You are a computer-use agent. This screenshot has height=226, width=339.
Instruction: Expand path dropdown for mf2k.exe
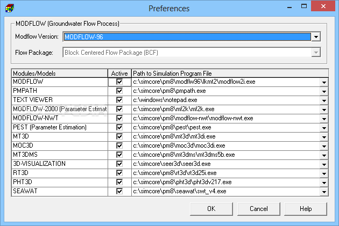coord(324,110)
